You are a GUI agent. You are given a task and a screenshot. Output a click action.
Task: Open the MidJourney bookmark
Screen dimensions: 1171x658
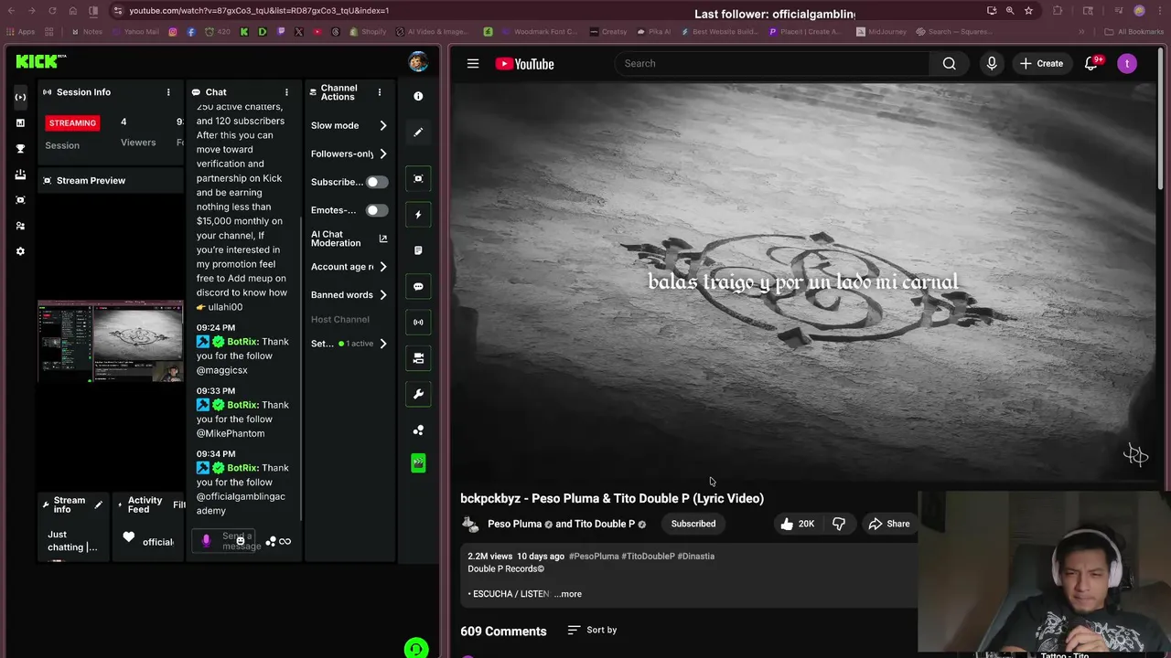(881, 32)
